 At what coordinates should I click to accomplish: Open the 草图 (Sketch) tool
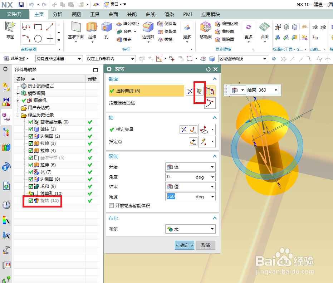point(10,30)
